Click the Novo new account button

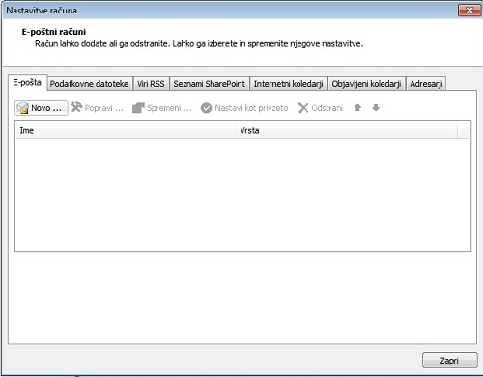click(42, 108)
